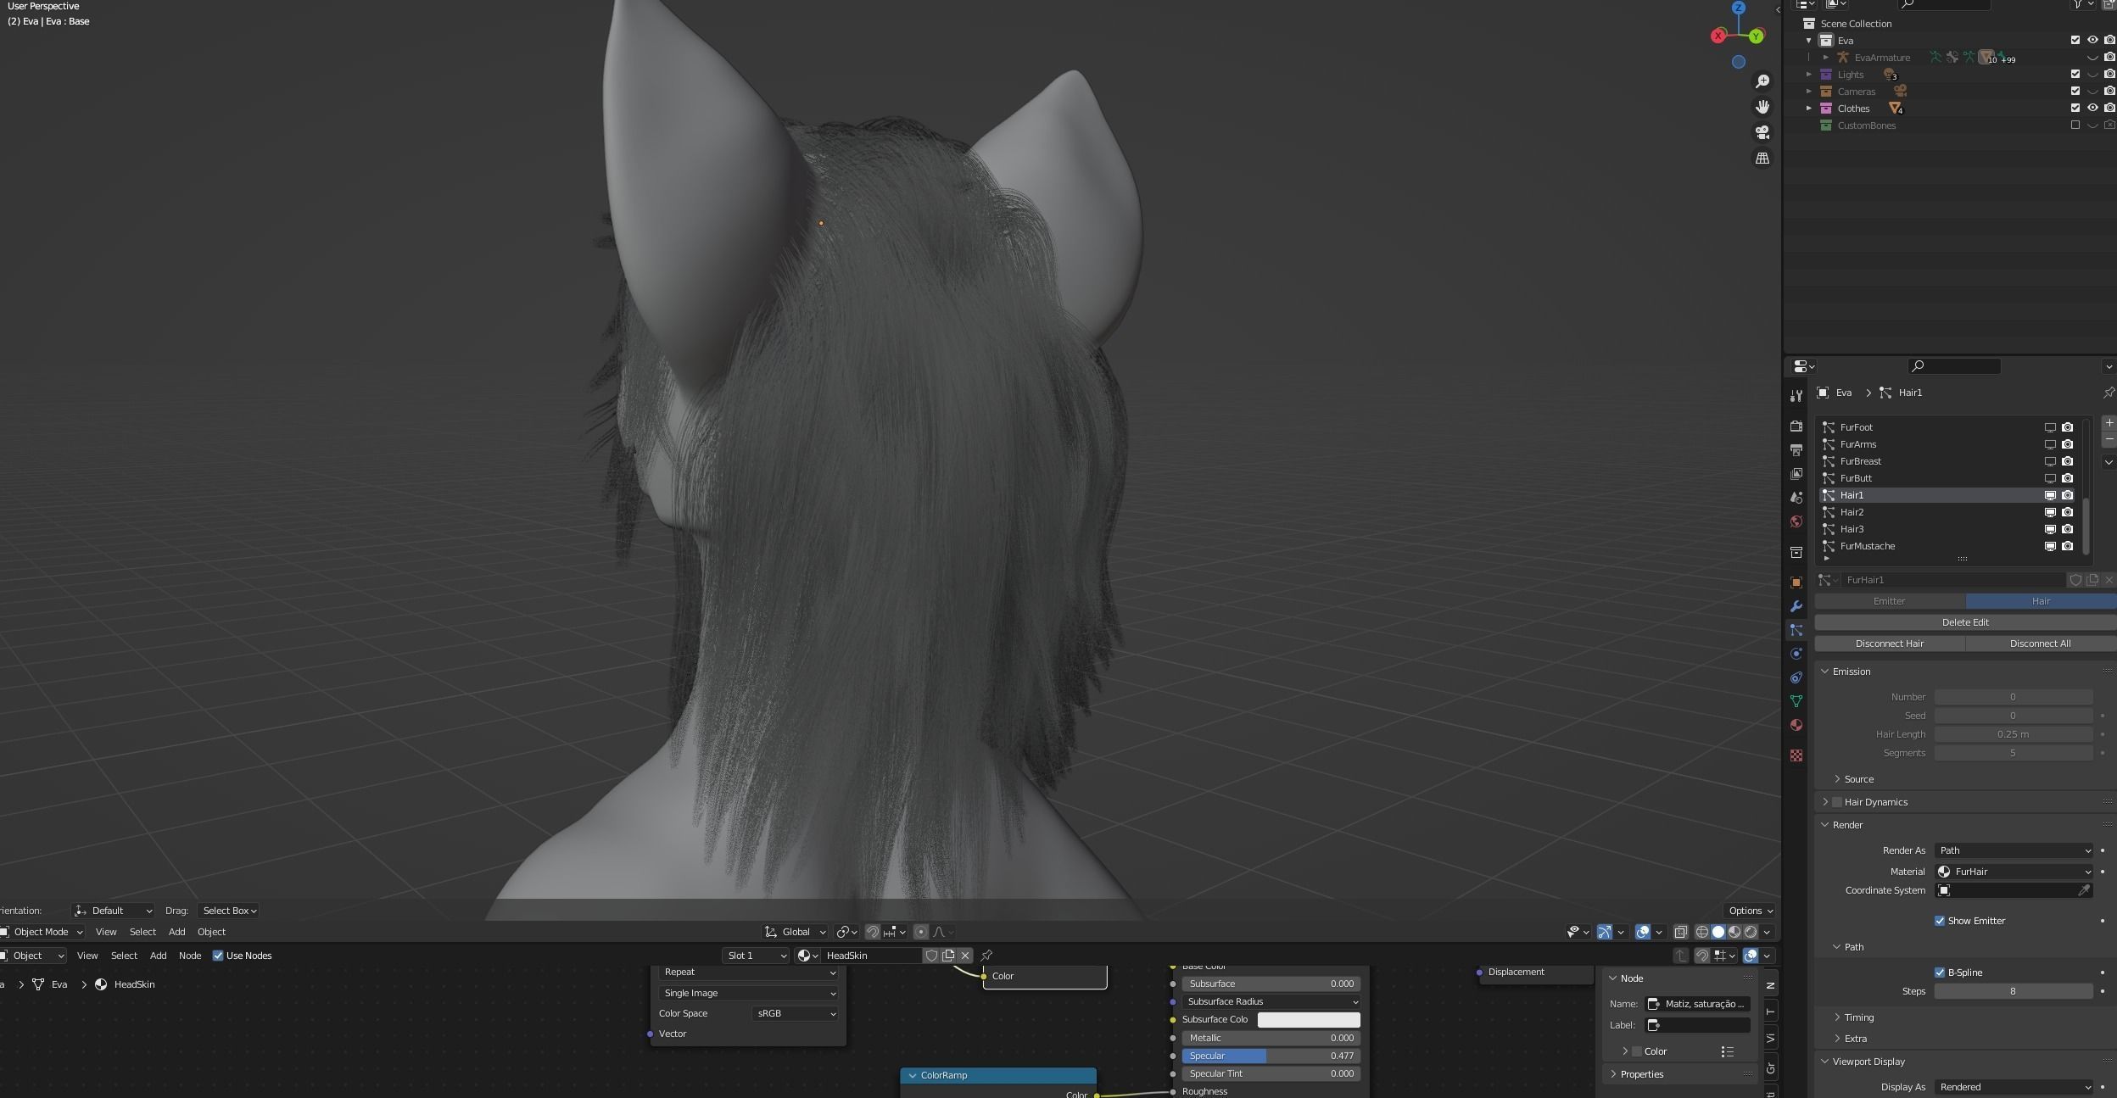Enable the CustomBones collection checkbox
This screenshot has width=2117, height=1098.
point(2075,125)
